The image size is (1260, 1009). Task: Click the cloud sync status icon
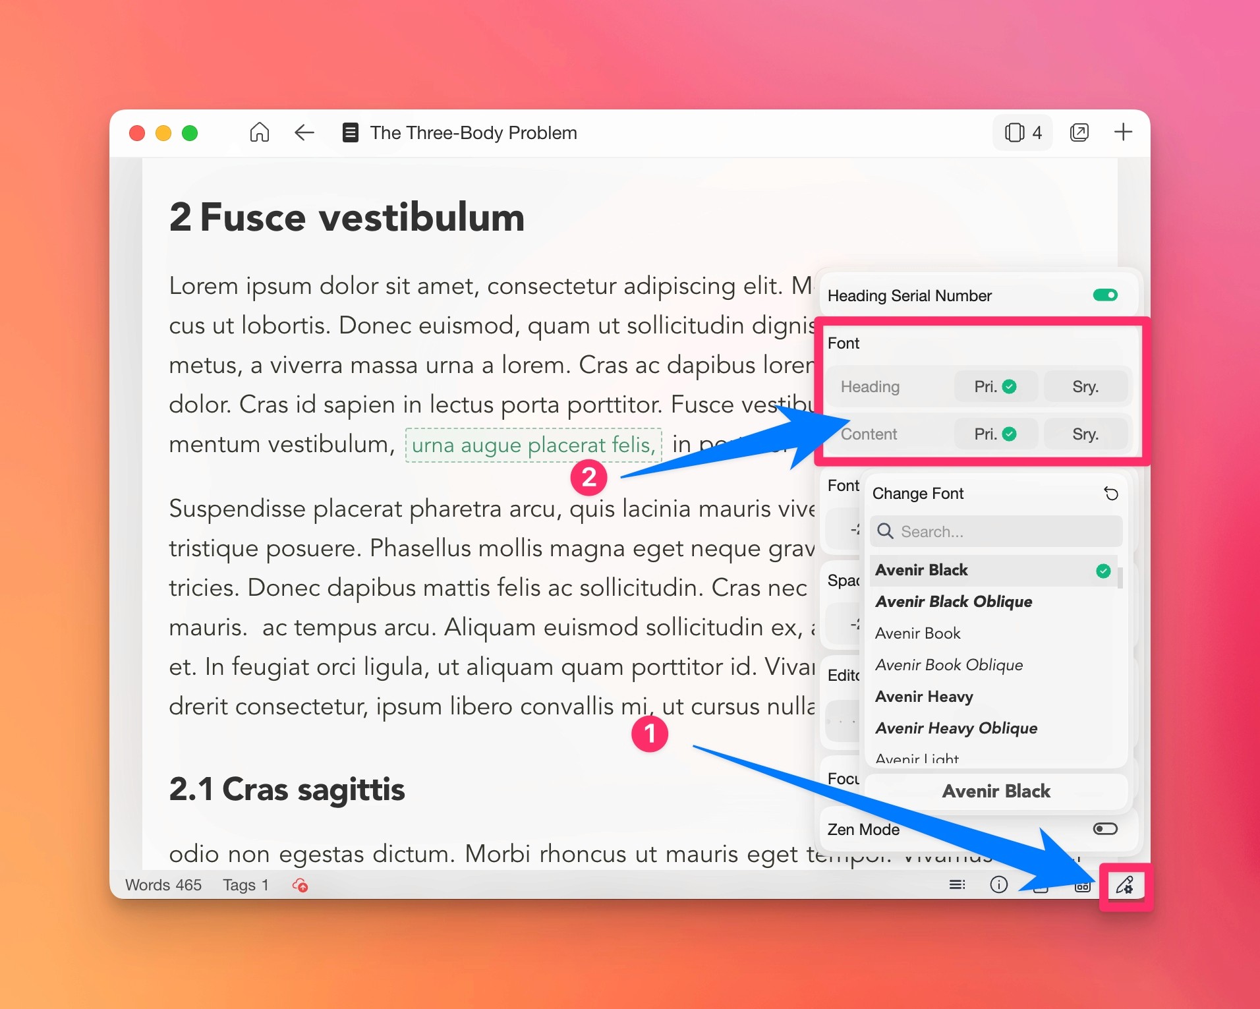[x=301, y=885]
